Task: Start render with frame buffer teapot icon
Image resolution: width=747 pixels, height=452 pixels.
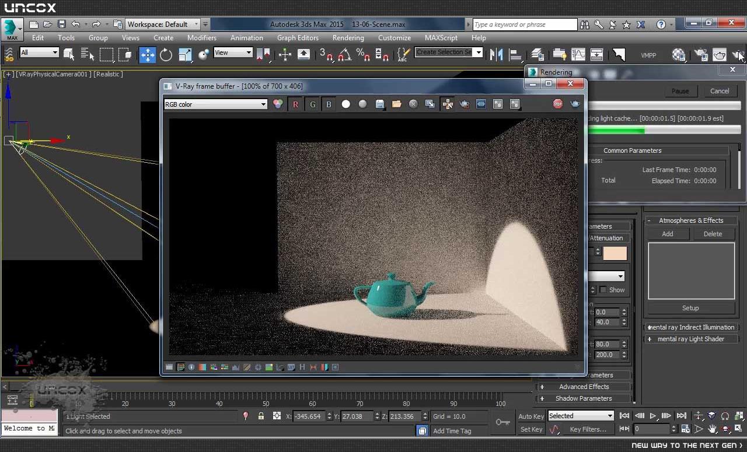Action: click(575, 104)
